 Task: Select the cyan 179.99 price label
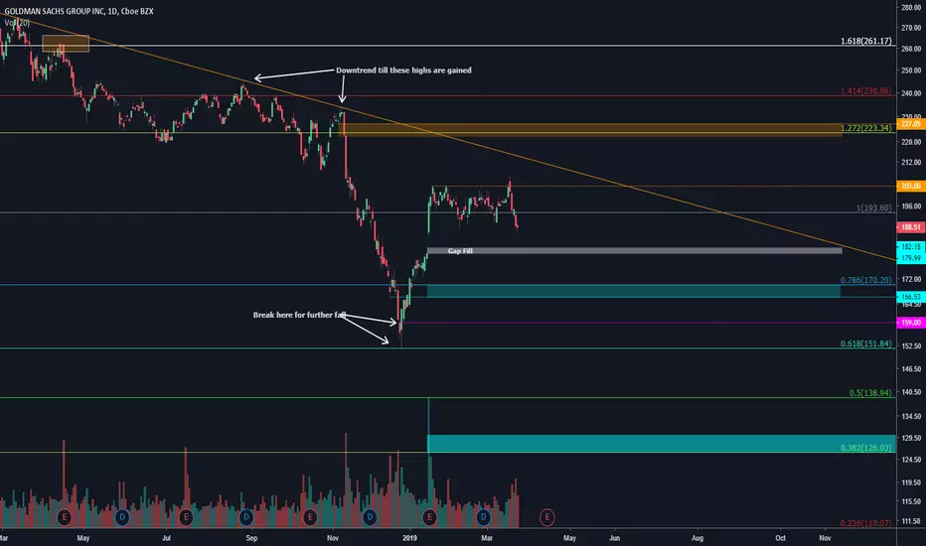[911, 258]
